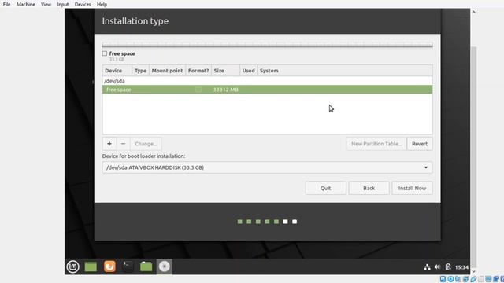Click the scrollbar down arrow
504x283 pixels.
pos(474,271)
